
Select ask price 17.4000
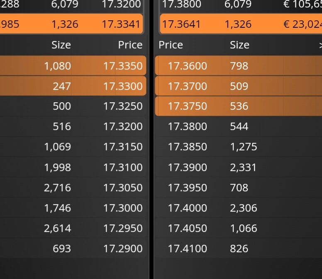click(x=187, y=208)
